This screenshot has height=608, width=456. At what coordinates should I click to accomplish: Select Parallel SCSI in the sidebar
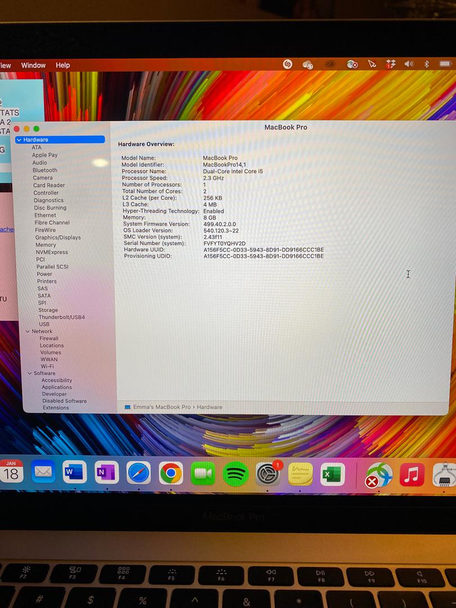pyautogui.click(x=52, y=267)
